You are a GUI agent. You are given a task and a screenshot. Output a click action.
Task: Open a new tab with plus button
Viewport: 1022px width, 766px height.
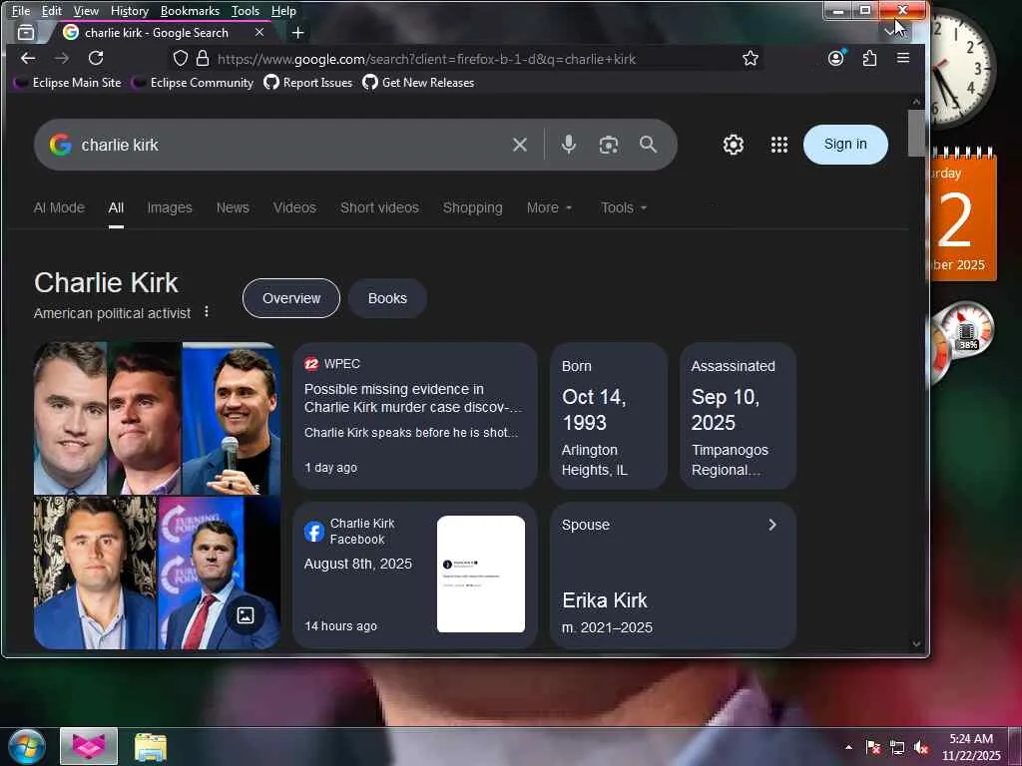pyautogui.click(x=297, y=33)
